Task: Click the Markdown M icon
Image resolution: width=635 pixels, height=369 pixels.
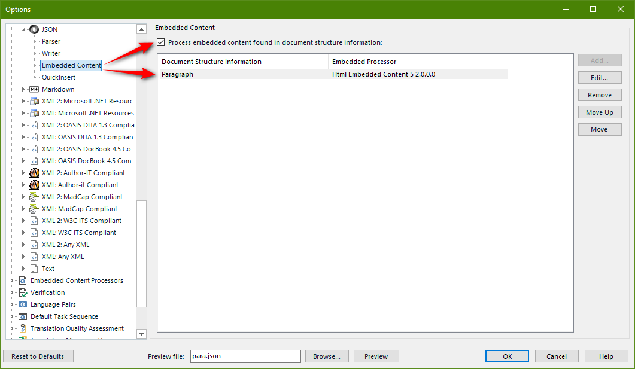Action: point(35,90)
